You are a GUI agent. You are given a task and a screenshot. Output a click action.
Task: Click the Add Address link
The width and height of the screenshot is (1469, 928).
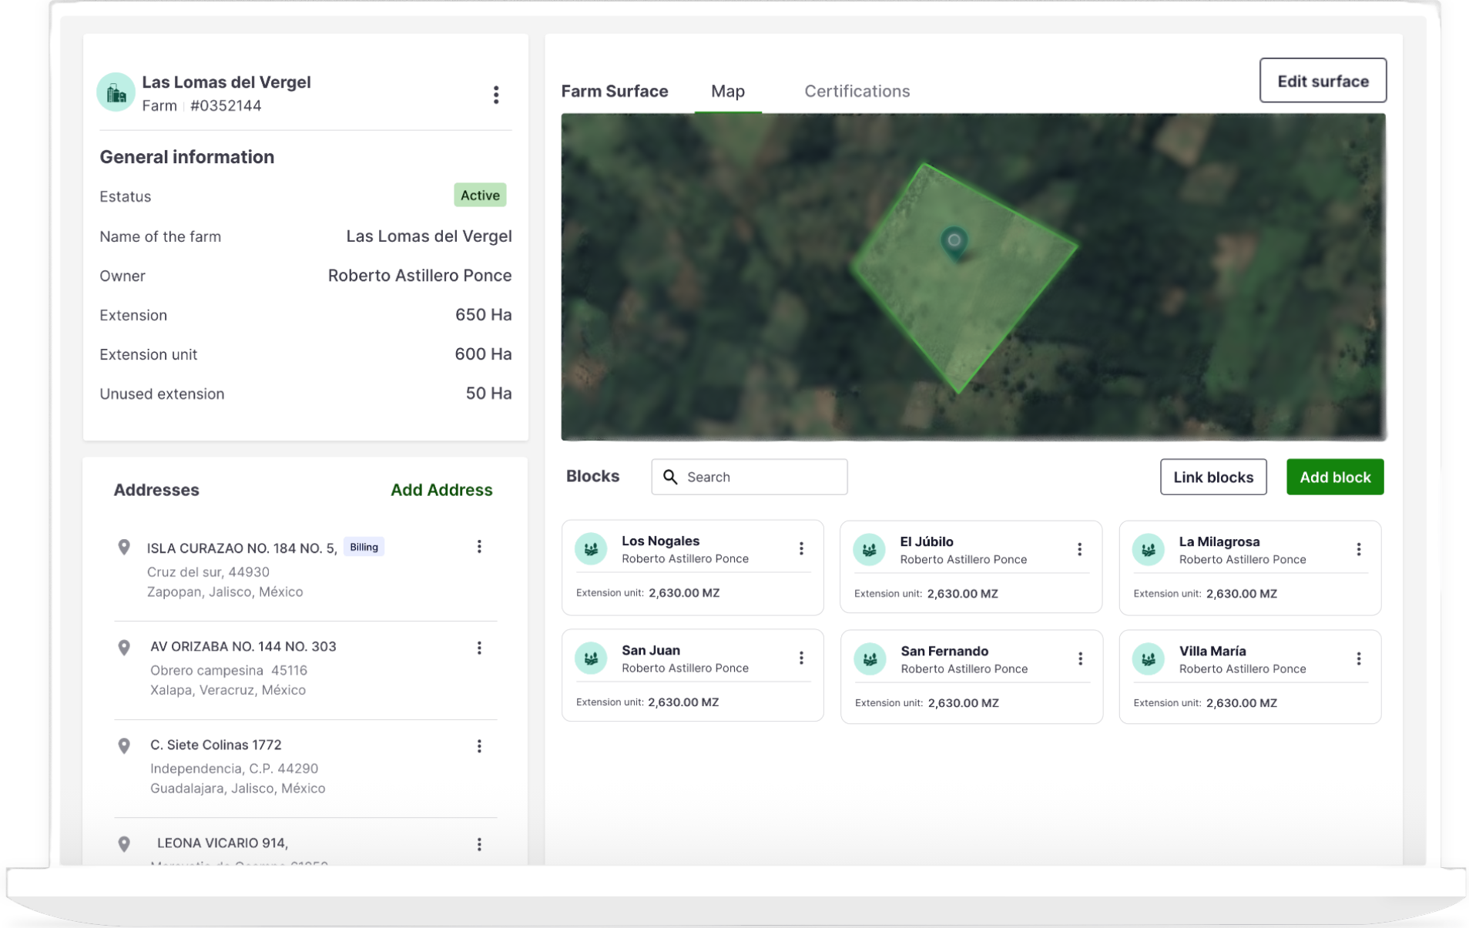[x=441, y=490]
